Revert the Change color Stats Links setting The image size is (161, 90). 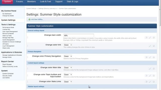click(x=146, y=82)
